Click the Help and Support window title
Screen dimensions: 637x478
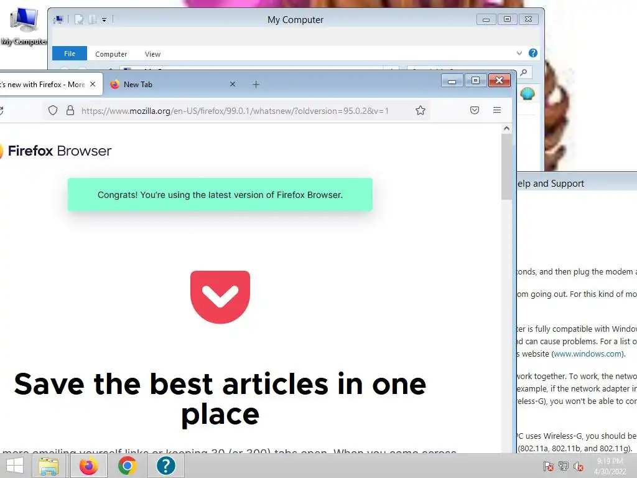pos(550,184)
